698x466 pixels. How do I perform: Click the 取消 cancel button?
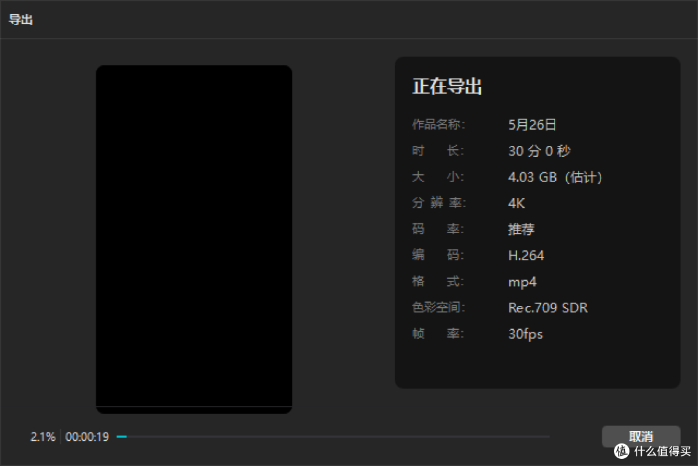click(x=640, y=436)
